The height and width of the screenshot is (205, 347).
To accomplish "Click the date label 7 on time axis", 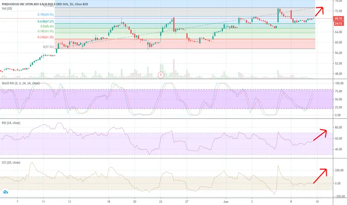I will click(x=17, y=202).
